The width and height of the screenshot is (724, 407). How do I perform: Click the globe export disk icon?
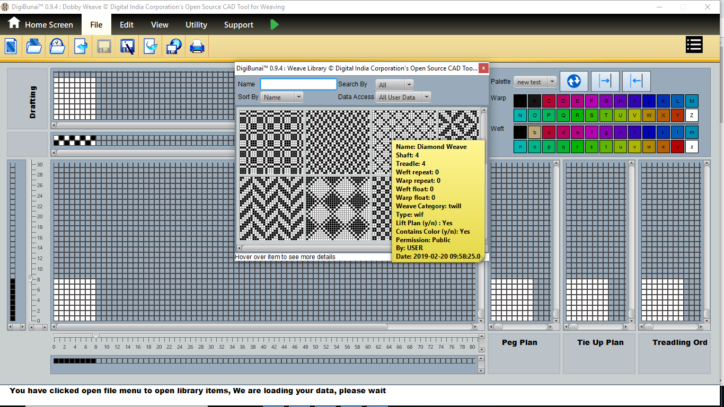pos(174,47)
